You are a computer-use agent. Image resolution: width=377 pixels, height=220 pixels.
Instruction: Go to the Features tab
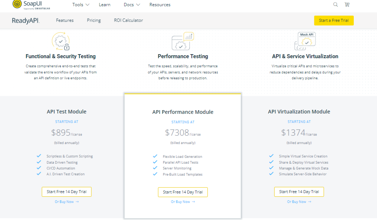click(x=65, y=20)
